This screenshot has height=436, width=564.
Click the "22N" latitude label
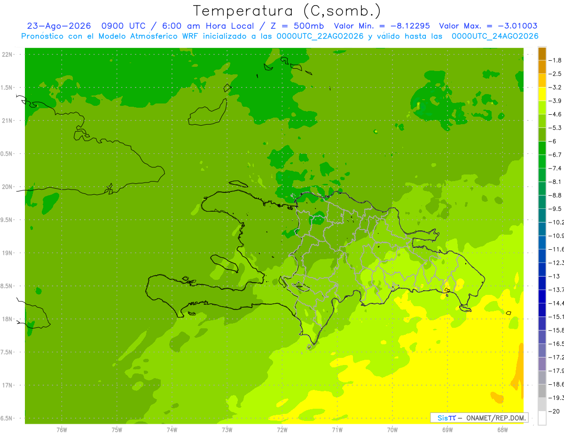(x=7, y=55)
